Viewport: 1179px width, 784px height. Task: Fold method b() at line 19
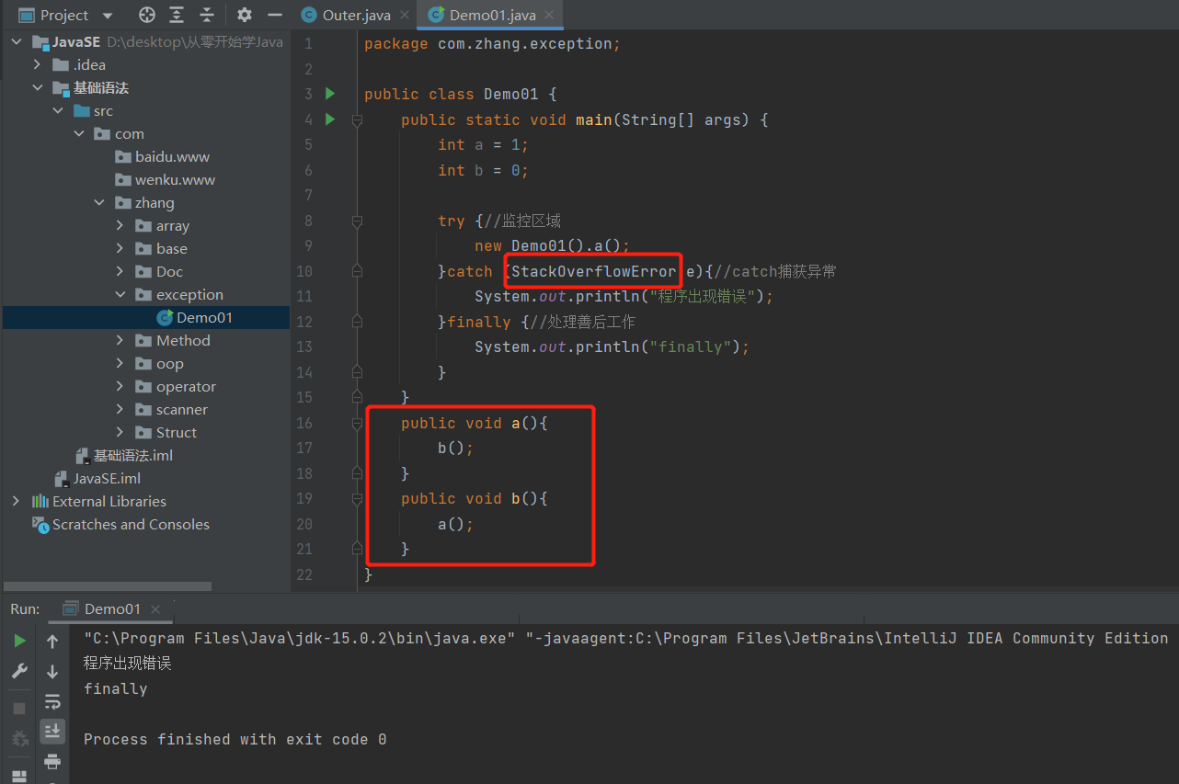[x=358, y=498]
